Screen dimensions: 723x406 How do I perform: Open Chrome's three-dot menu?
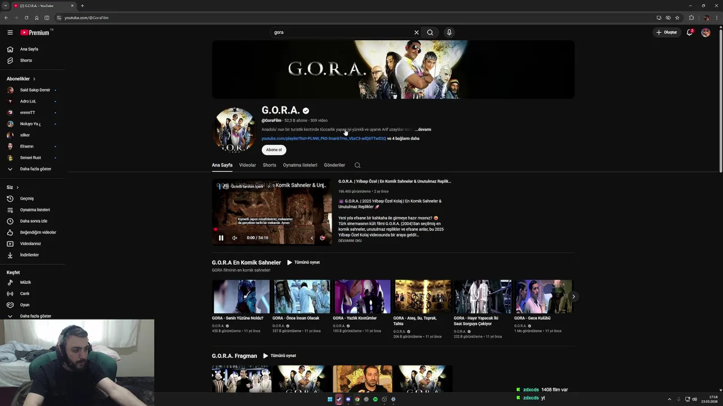click(716, 17)
